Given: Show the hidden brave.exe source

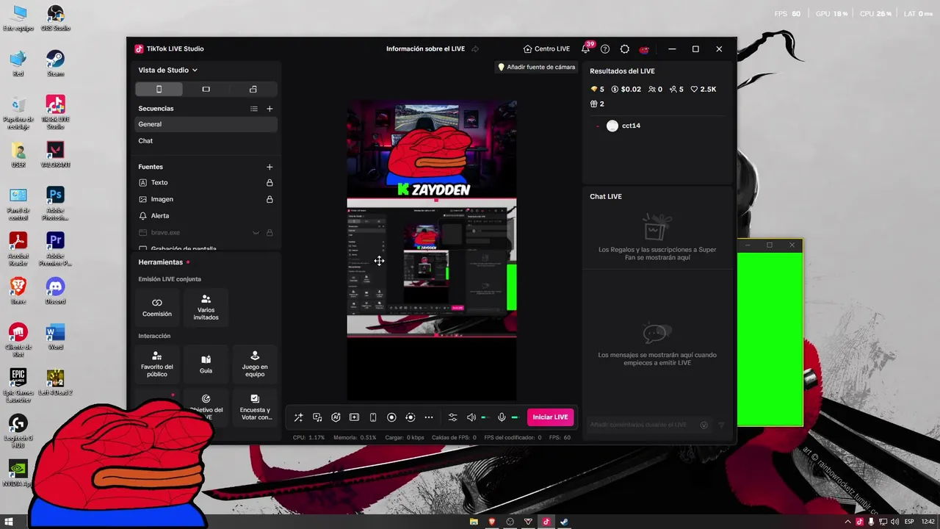Looking at the screenshot, I should pos(256,233).
